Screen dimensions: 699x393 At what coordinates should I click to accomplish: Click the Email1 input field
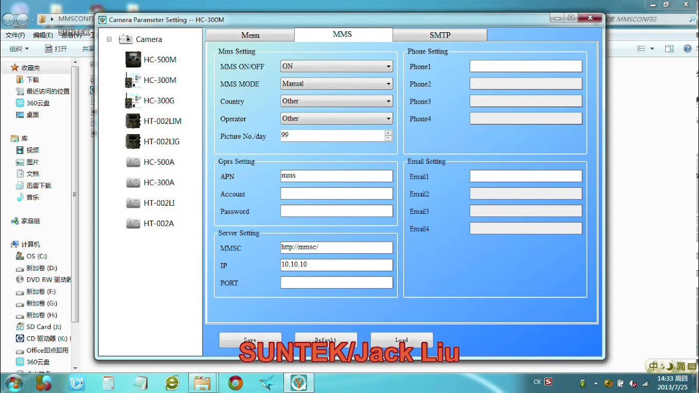(x=525, y=176)
